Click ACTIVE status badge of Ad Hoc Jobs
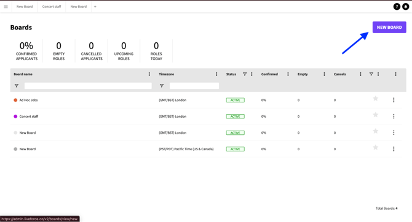Viewport: 412px width, 222px height. pyautogui.click(x=235, y=100)
